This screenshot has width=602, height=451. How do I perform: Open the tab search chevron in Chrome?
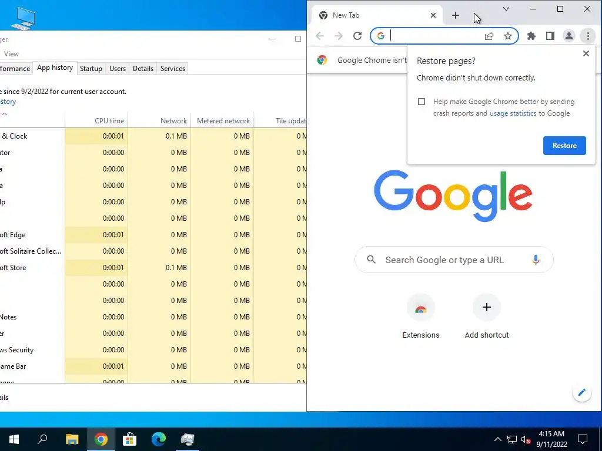[506, 9]
